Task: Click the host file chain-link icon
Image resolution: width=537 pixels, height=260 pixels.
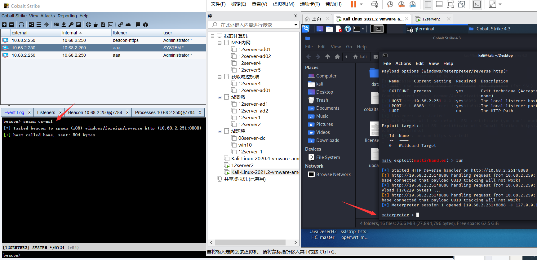Action: (x=121, y=24)
